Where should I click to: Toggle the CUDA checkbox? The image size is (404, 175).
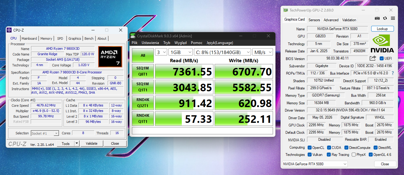point(329,148)
